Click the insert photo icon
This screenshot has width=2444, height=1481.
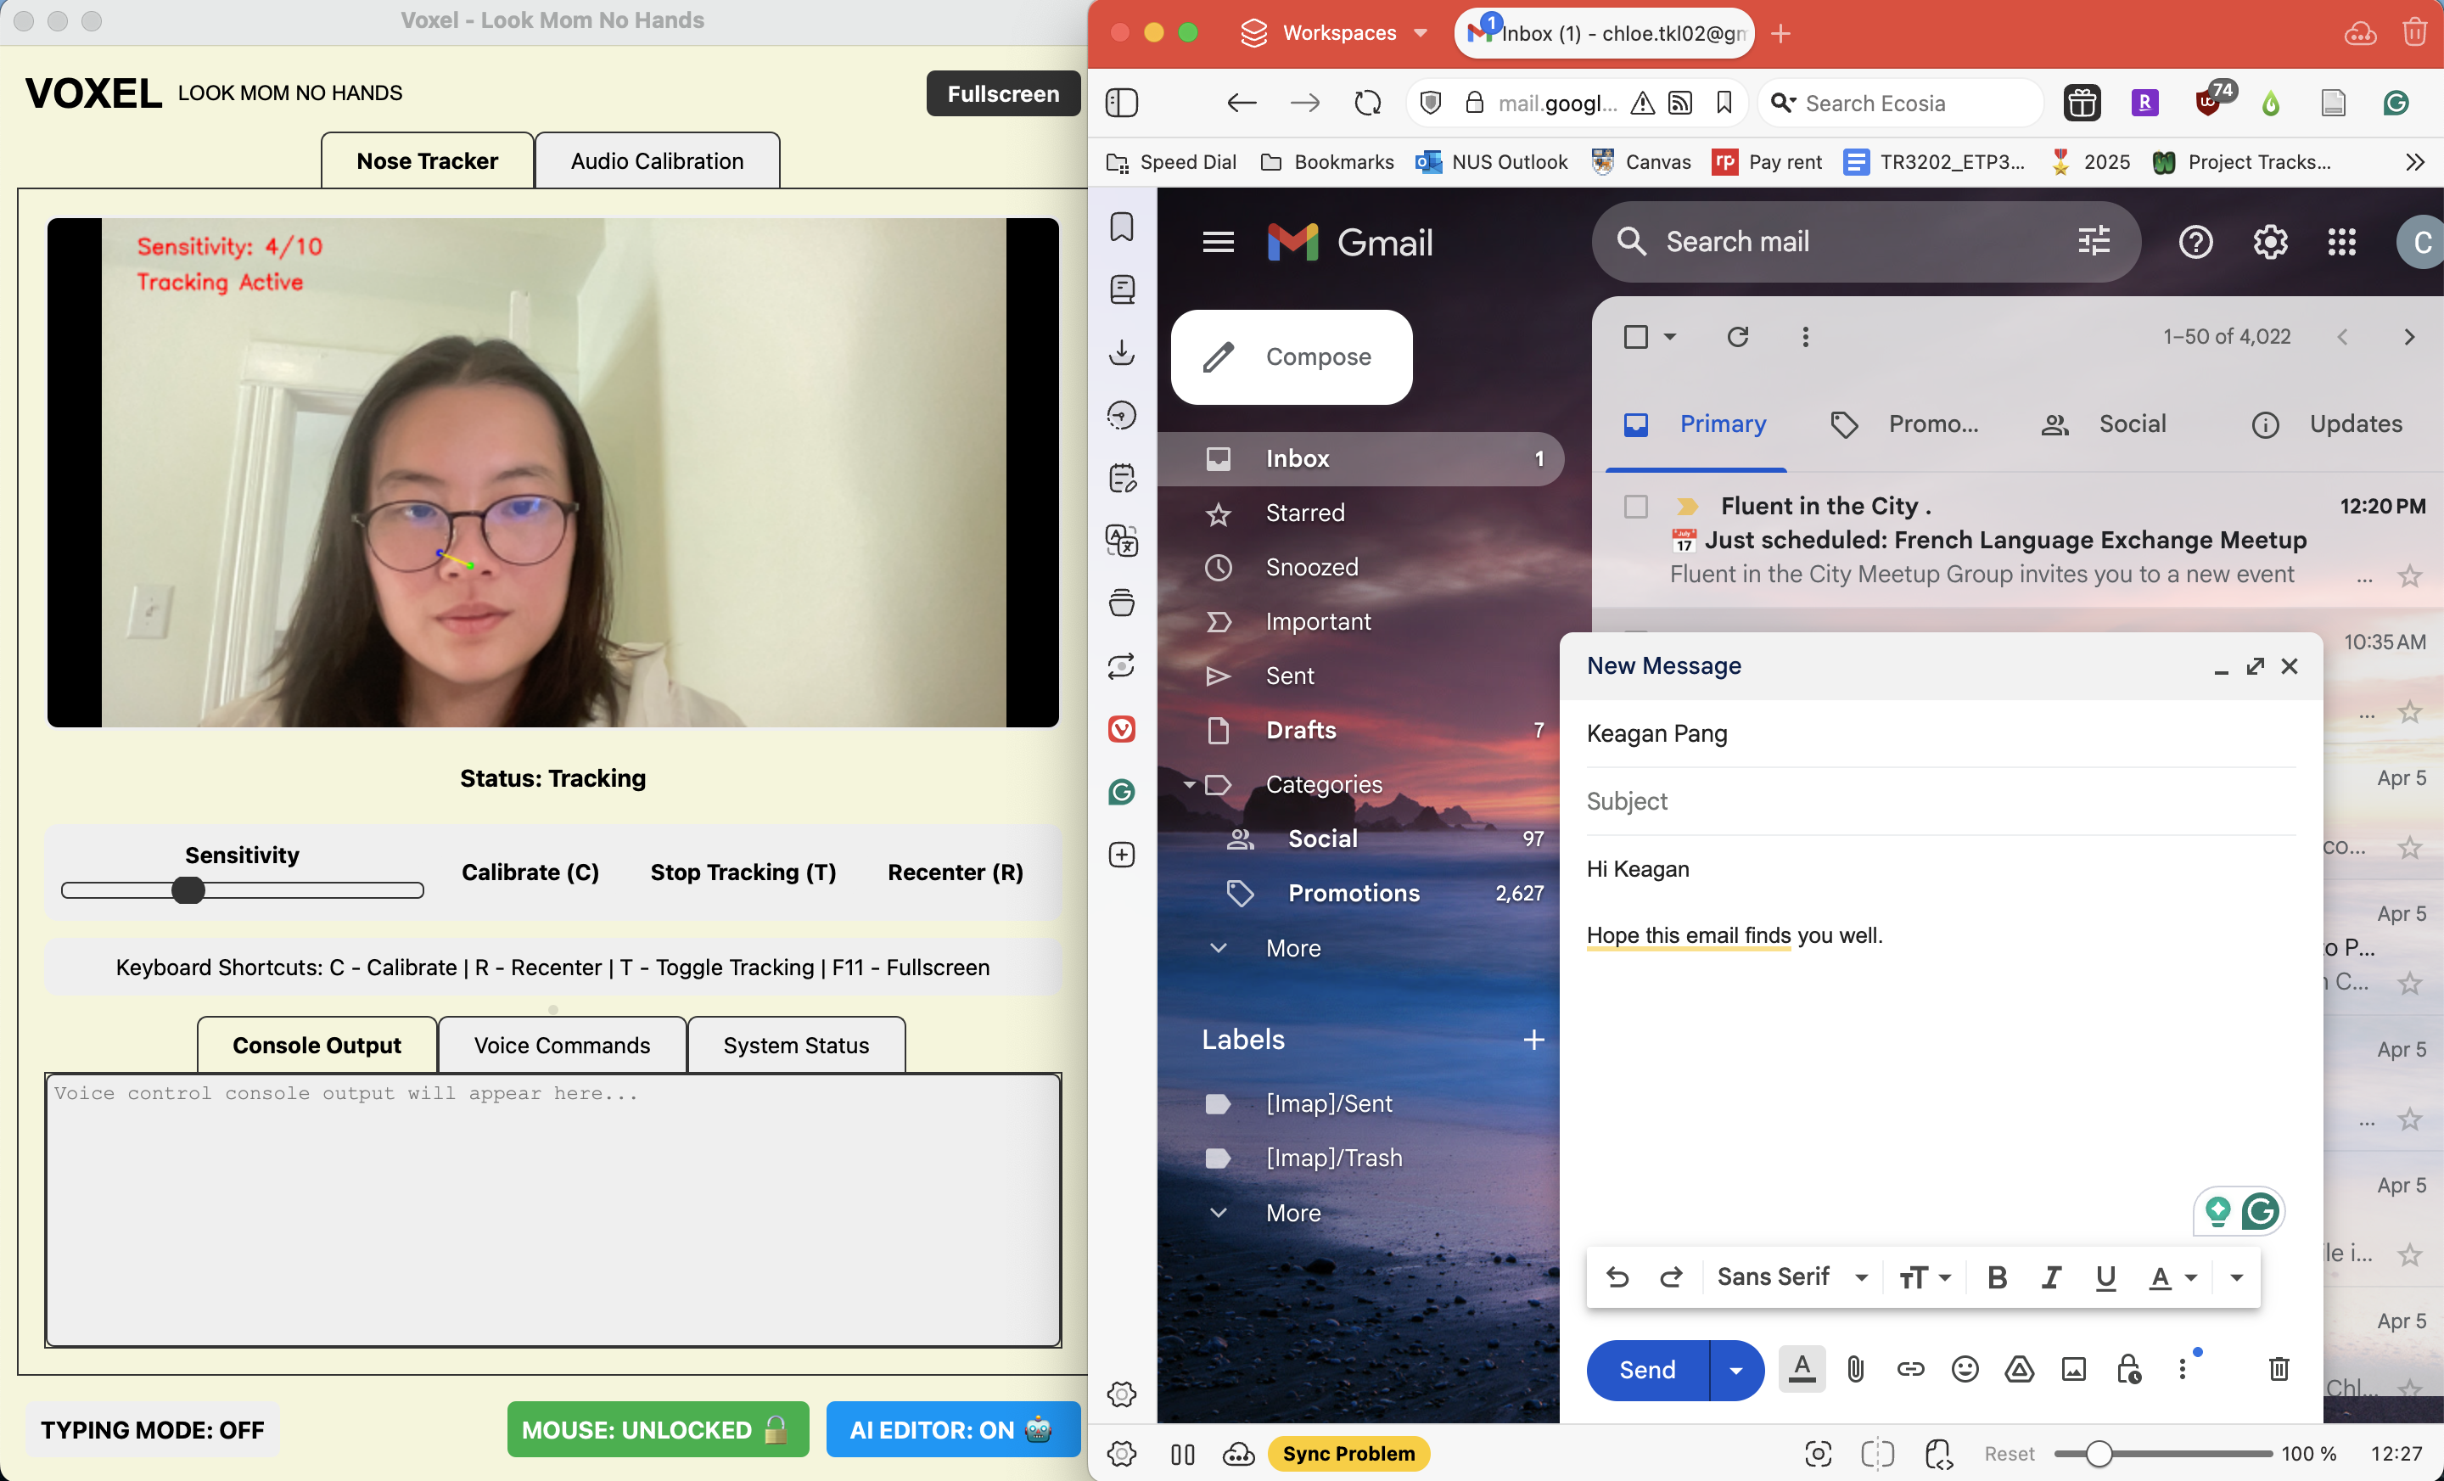point(2073,1370)
